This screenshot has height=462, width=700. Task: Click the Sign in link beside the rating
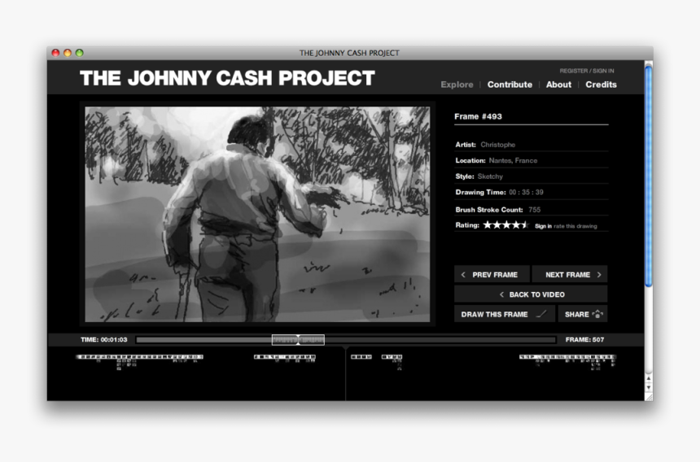pyautogui.click(x=543, y=226)
